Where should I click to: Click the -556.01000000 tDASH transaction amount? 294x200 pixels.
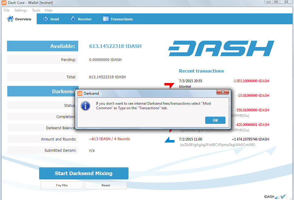[x=252, y=110]
